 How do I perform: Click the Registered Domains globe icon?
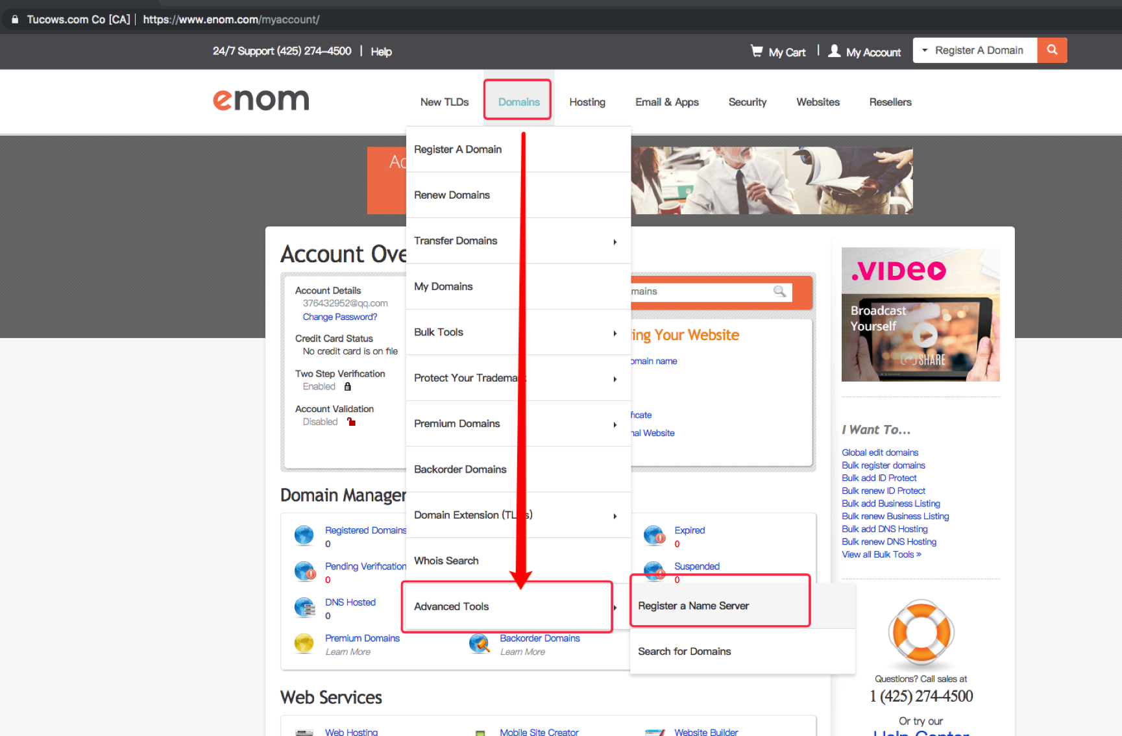click(x=304, y=535)
